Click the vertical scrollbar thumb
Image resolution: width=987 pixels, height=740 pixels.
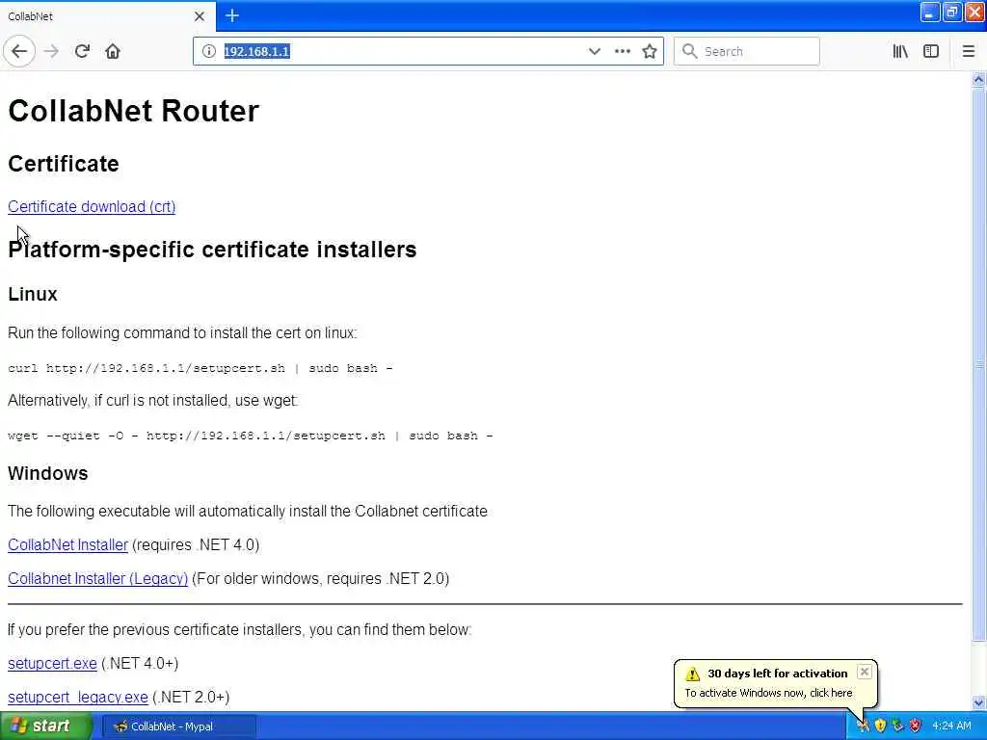978,365
